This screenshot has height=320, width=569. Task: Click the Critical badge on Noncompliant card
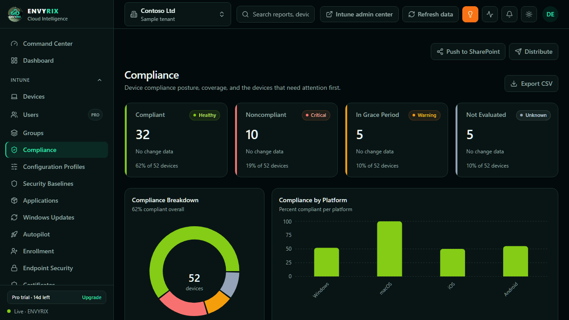point(316,115)
